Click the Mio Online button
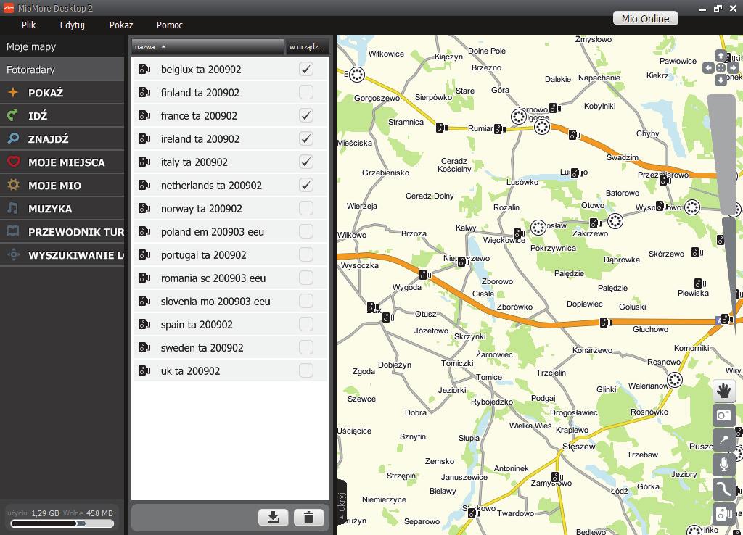The height and width of the screenshot is (535, 743). pos(645,18)
